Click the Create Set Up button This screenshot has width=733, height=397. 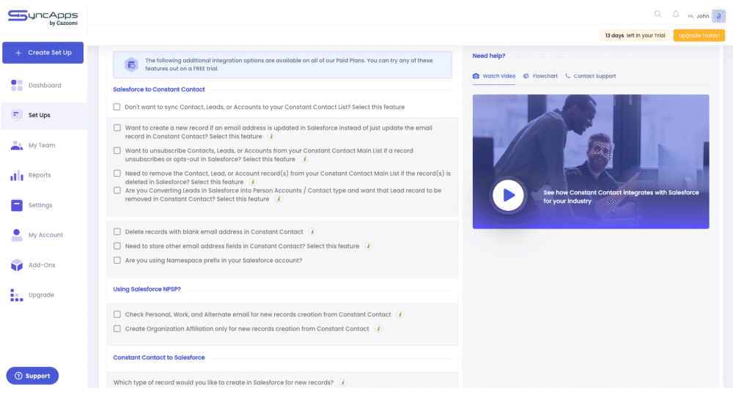click(43, 53)
